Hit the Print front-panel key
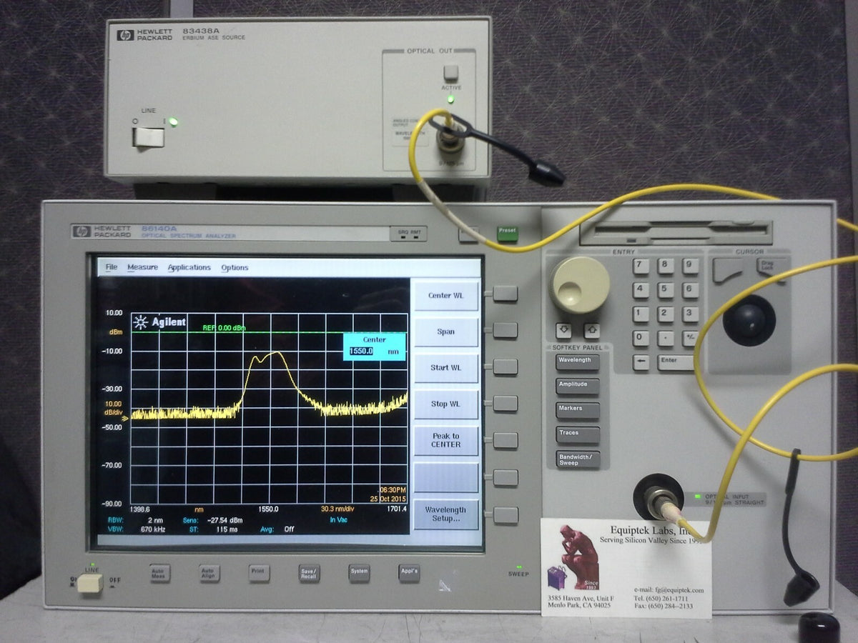Viewport: 858px width, 643px height. pyautogui.click(x=259, y=573)
